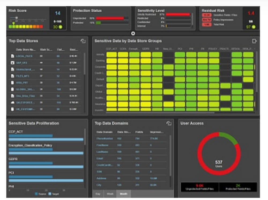Open the LastName data domain
268x200 pixels.
(x=102, y=152)
